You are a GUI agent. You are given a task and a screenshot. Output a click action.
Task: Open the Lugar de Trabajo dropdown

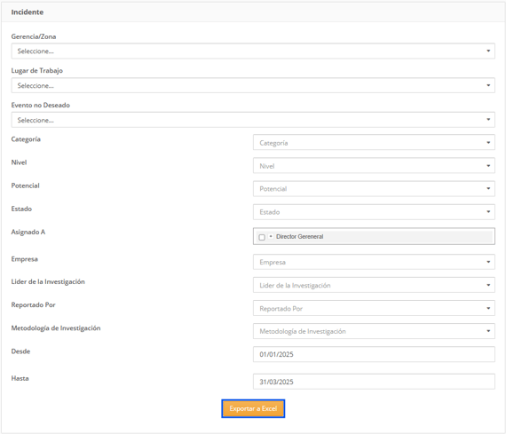(253, 85)
